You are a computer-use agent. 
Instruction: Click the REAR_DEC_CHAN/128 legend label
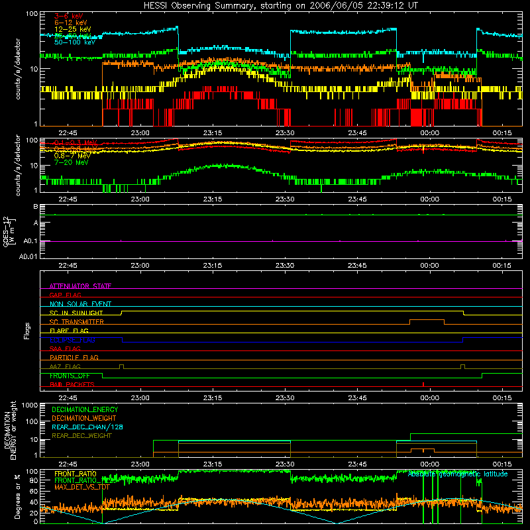pyautogui.click(x=87, y=427)
